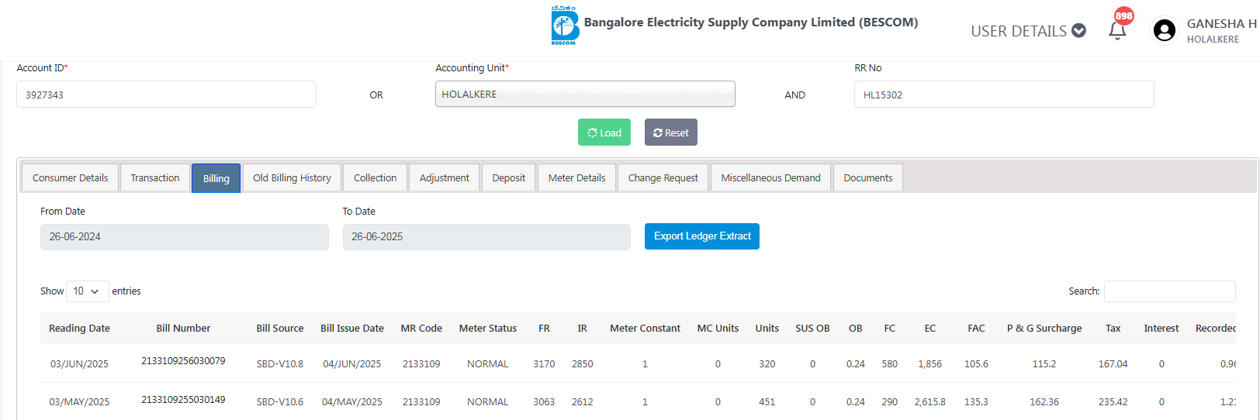Click the 04/MAY/2025 bill issue date

click(x=352, y=402)
